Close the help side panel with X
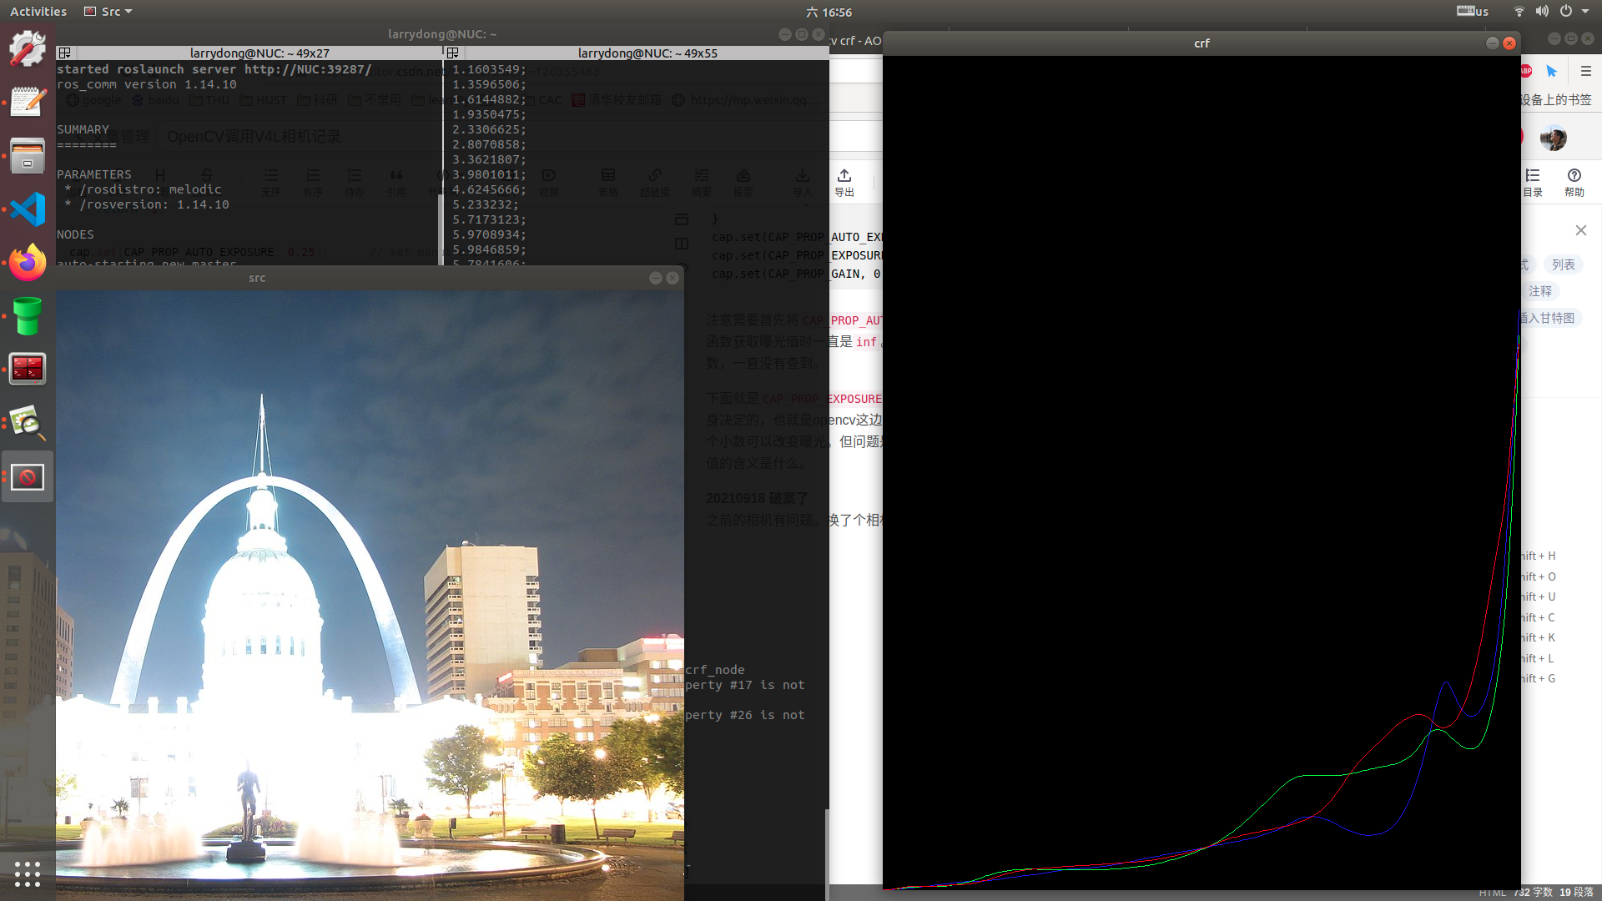Viewport: 1602px width, 901px height. 1581,230
